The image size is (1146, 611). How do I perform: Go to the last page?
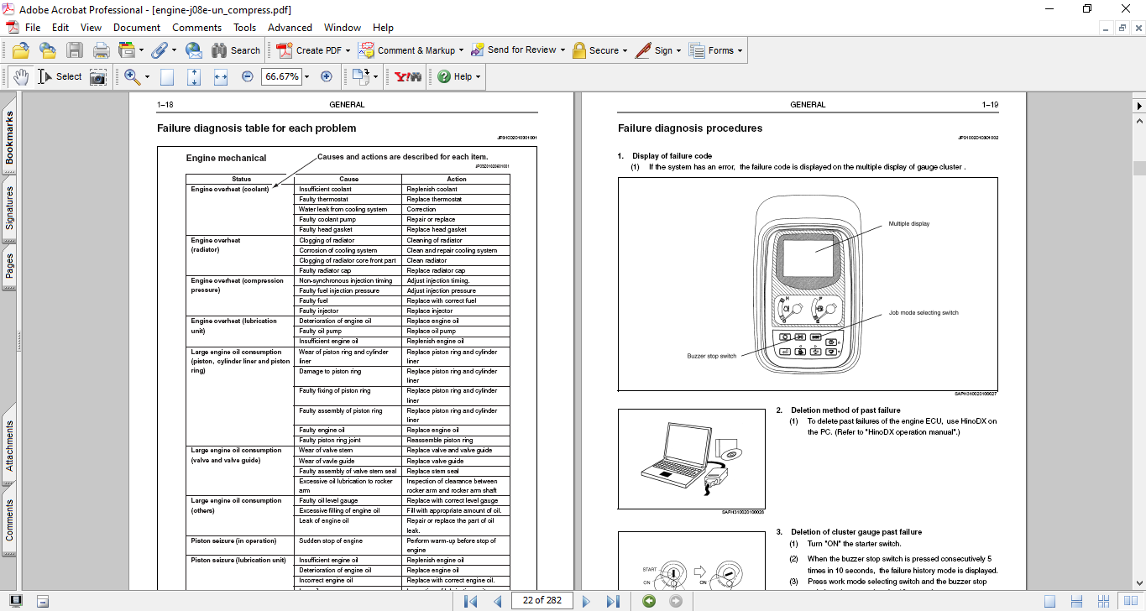[613, 601]
